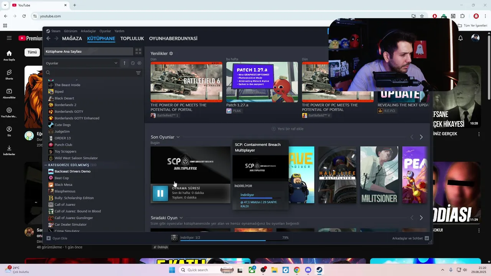Viewport: 491px width, 276px height.
Task: Open Yenilikler settings gear icon
Action: pos(171,54)
